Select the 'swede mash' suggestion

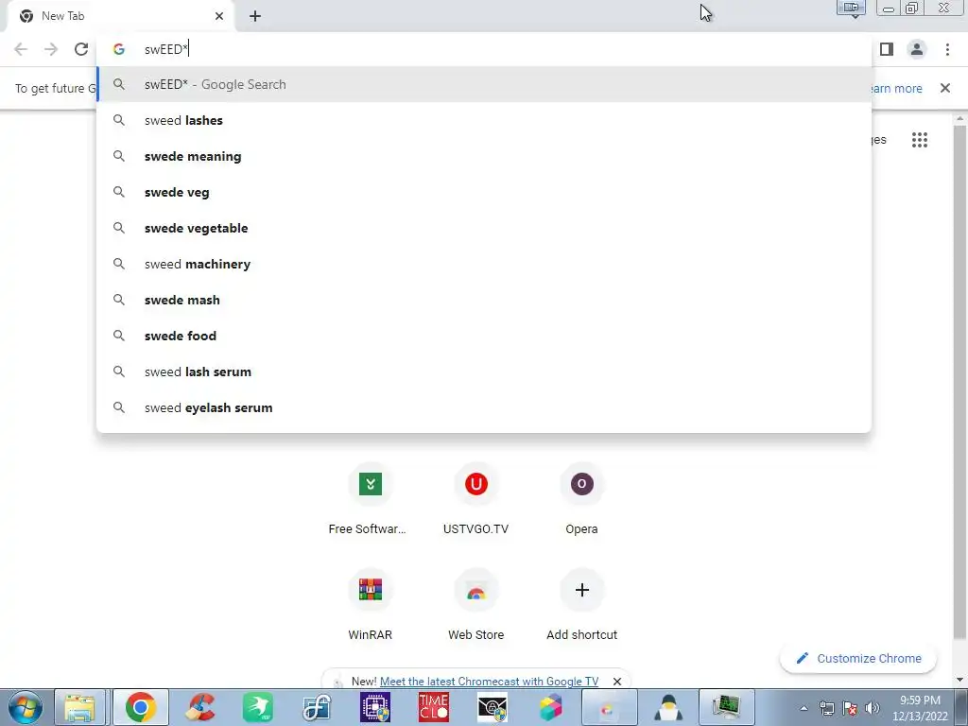point(484,300)
